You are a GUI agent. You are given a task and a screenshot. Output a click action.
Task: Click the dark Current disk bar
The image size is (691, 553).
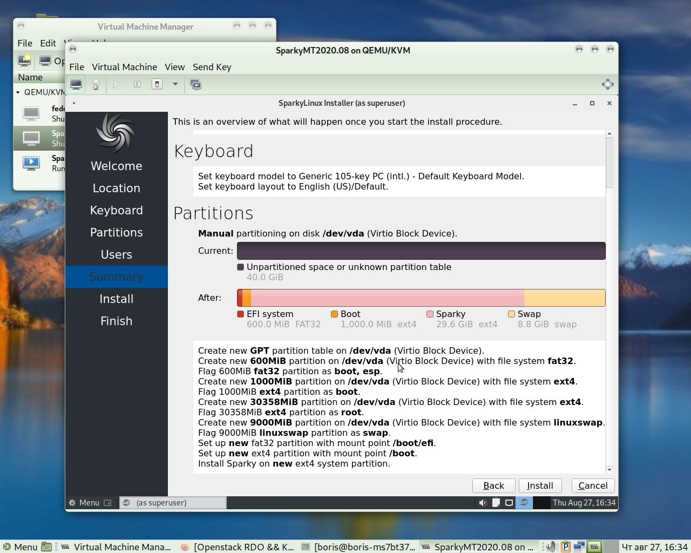click(x=421, y=251)
